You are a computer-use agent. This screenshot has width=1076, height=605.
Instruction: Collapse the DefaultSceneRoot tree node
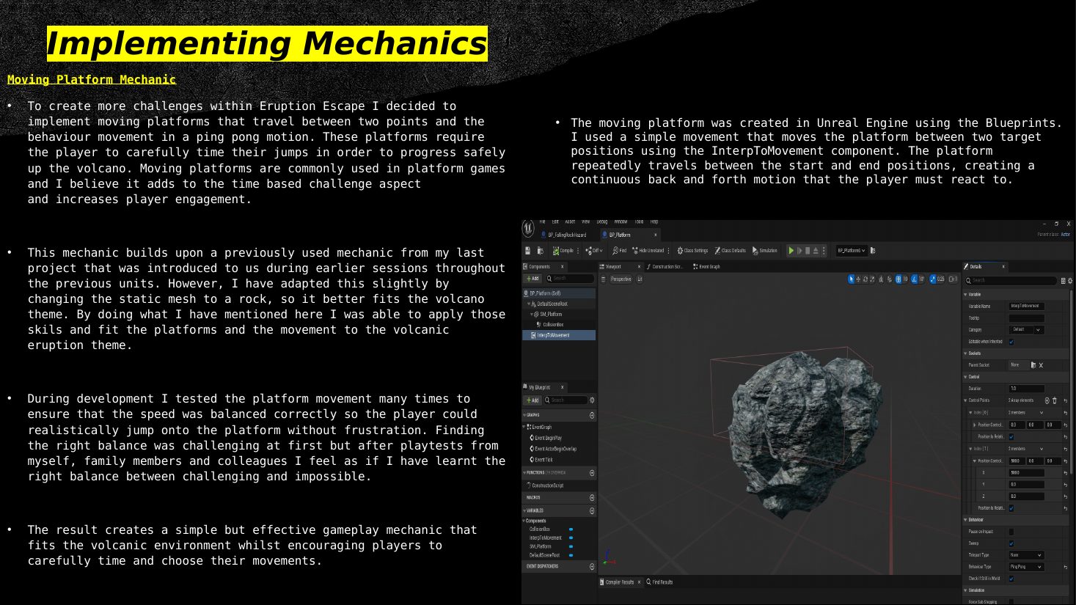point(529,304)
